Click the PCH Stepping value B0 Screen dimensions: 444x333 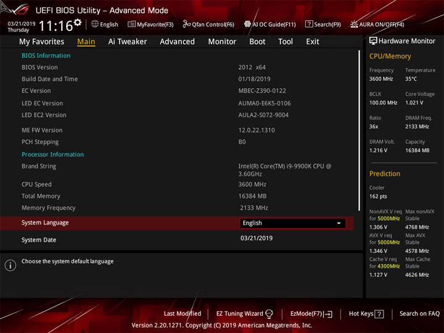[x=242, y=142]
